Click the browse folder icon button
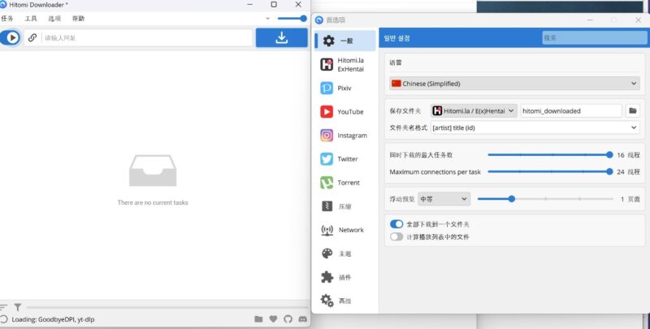 (x=633, y=110)
